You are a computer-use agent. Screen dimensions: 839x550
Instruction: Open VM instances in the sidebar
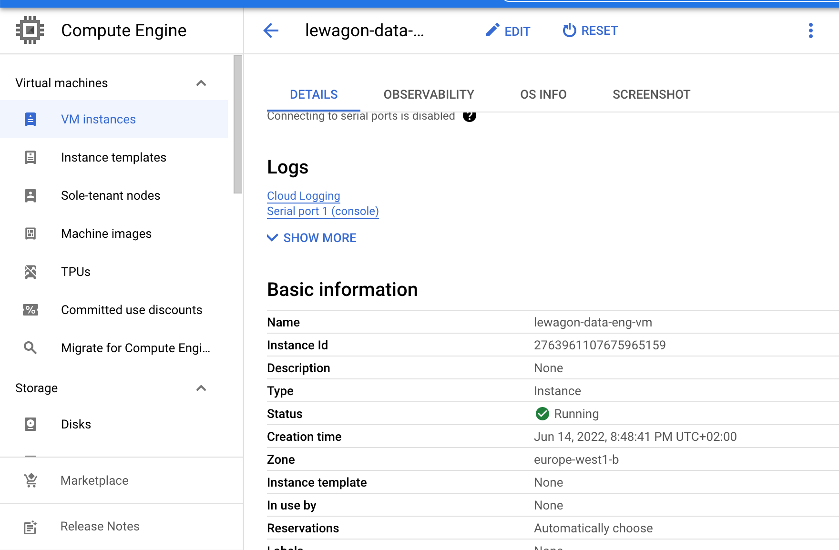(113, 119)
